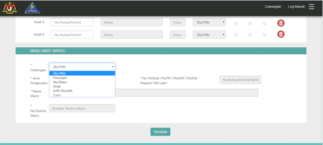
Task: Tick the third checkbox in Anak 4 row
Action: click(x=265, y=34)
